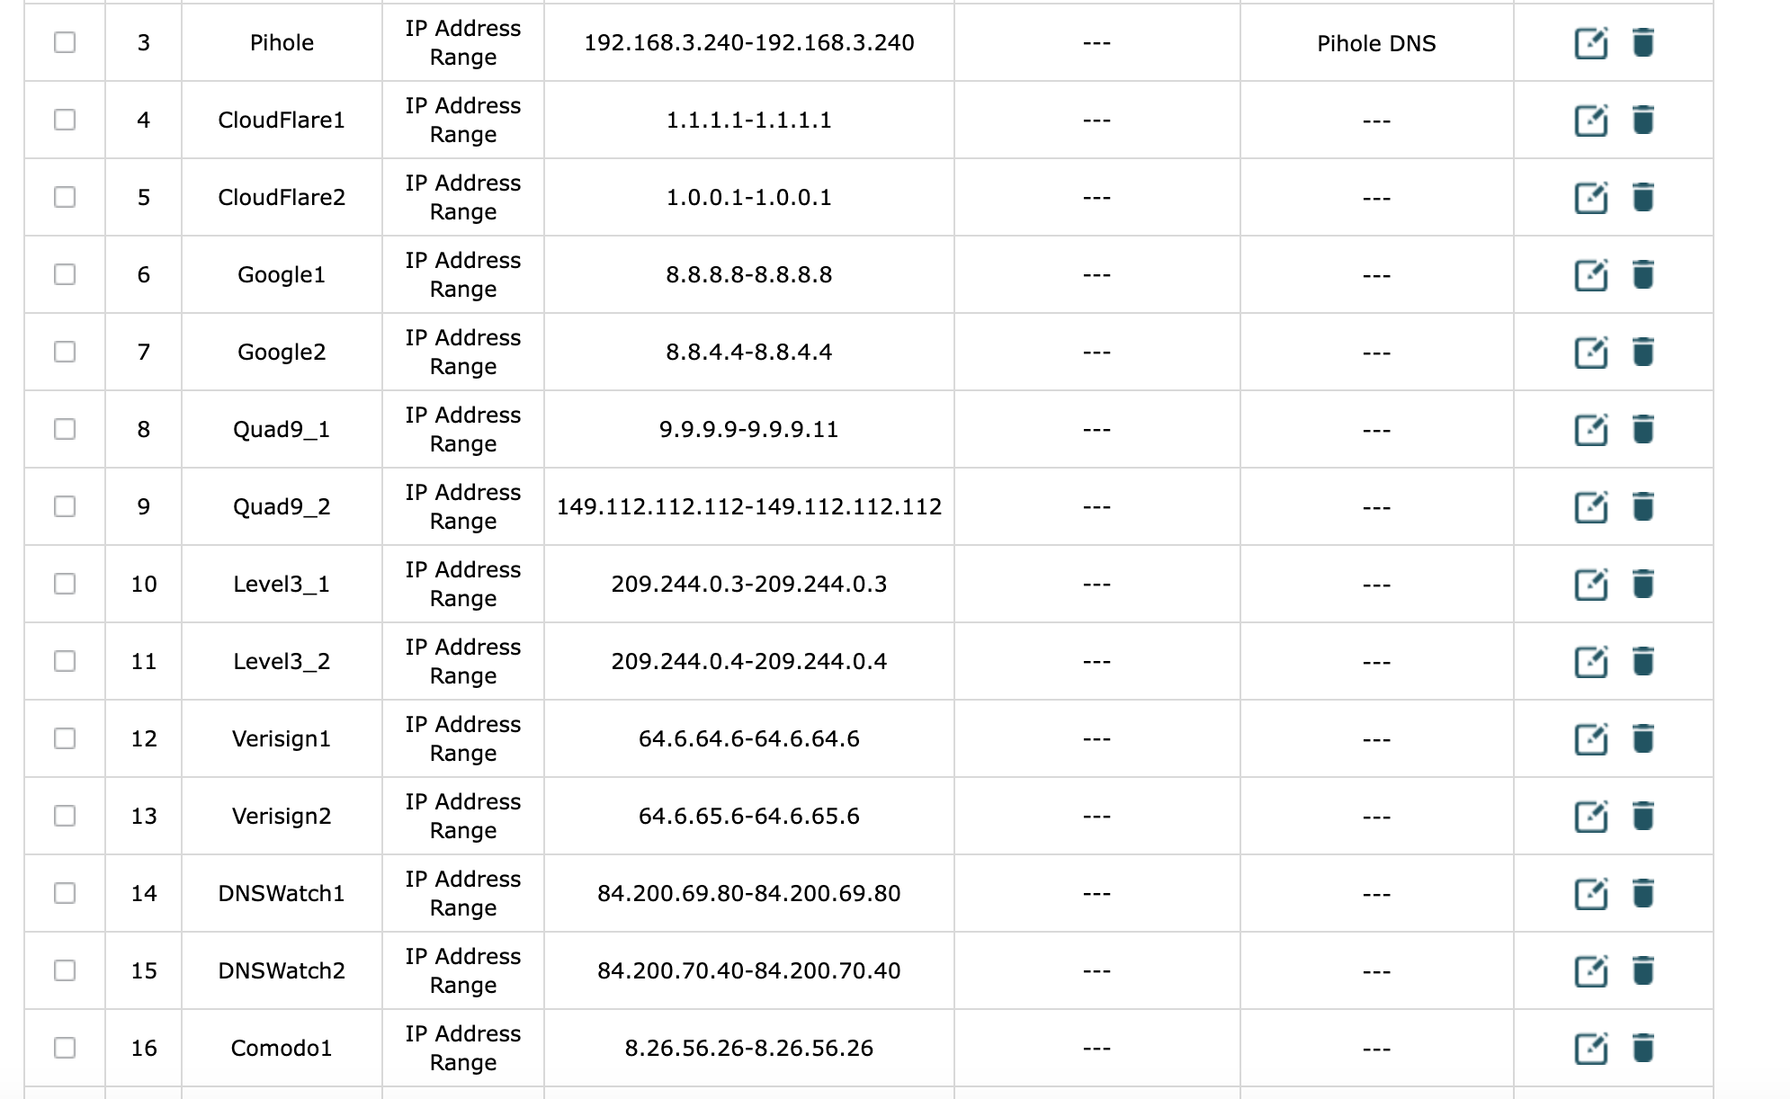Screen dimensions: 1790x1099
Task: Mark the Verisign1 row checkbox
Action: [x=65, y=738]
